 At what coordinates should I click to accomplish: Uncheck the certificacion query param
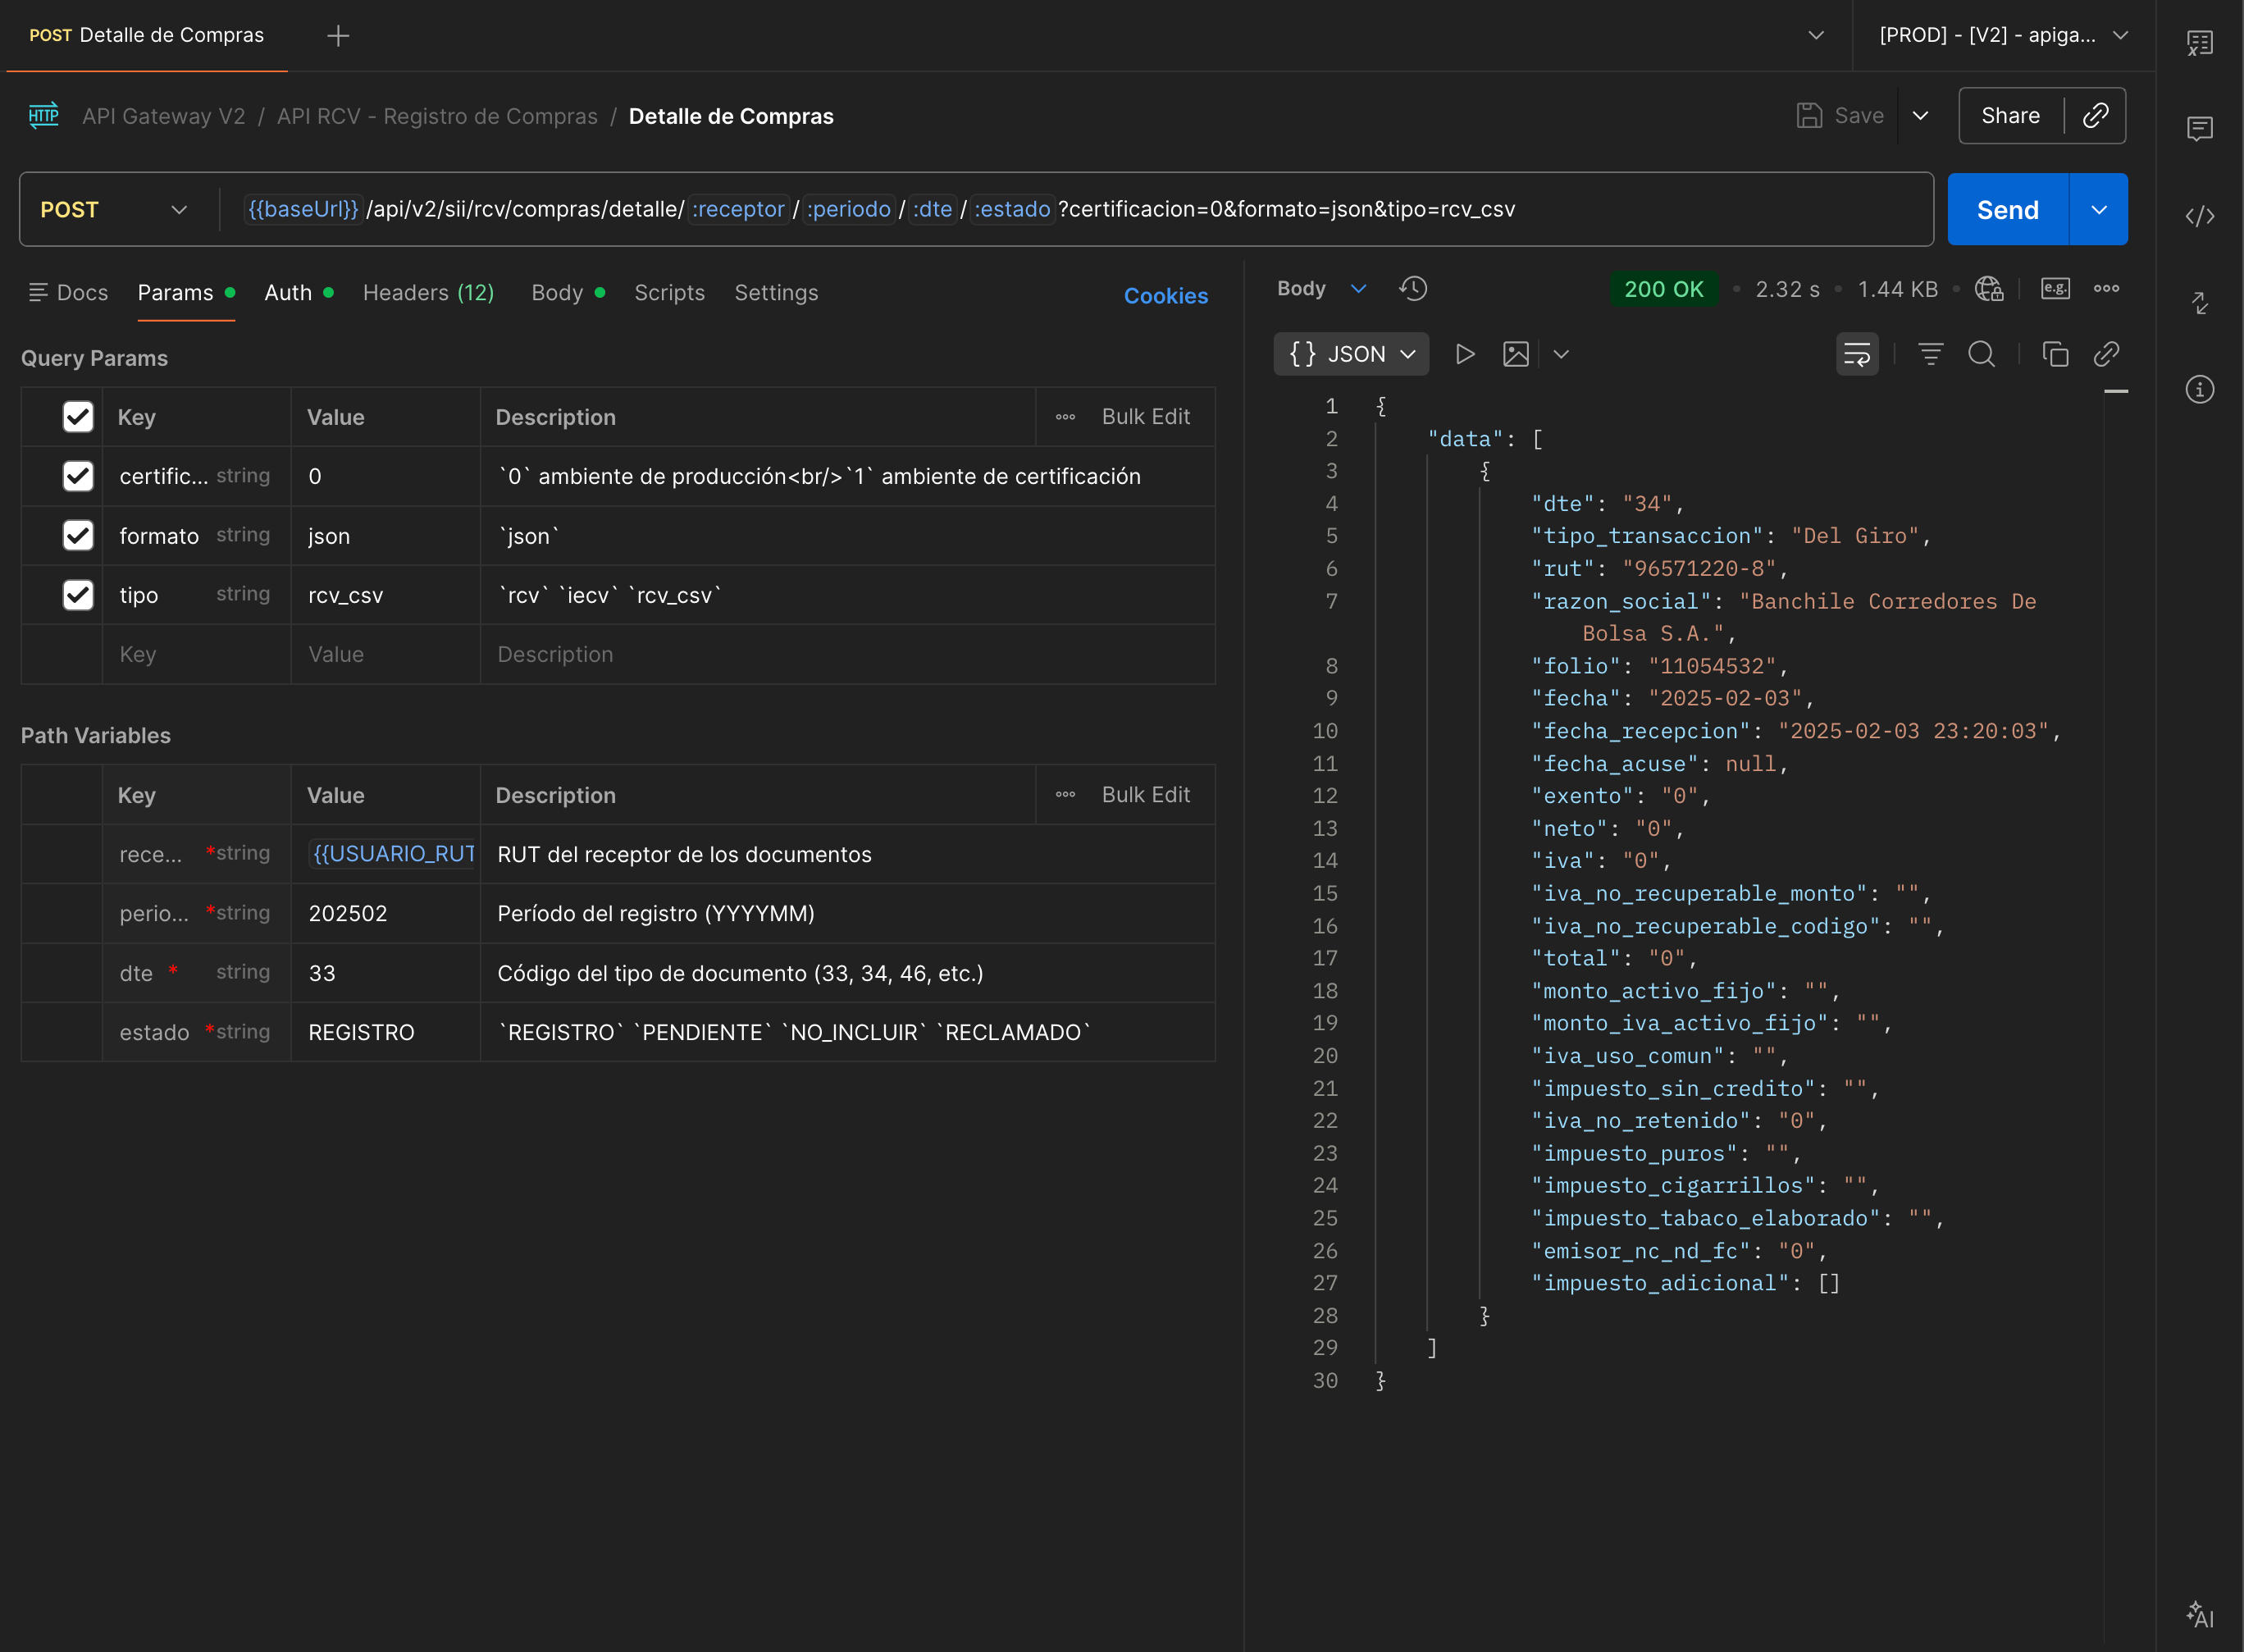pyautogui.click(x=78, y=476)
